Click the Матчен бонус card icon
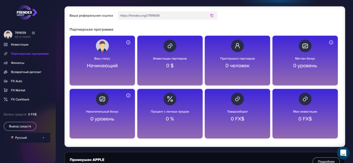 (x=305, y=46)
